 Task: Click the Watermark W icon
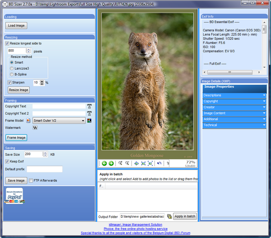tap(35, 128)
